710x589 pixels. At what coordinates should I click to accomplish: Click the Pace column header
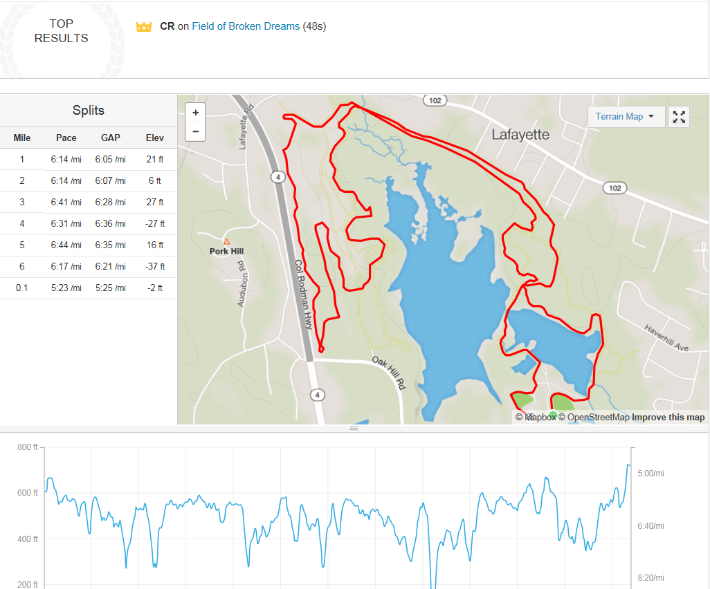tap(66, 138)
